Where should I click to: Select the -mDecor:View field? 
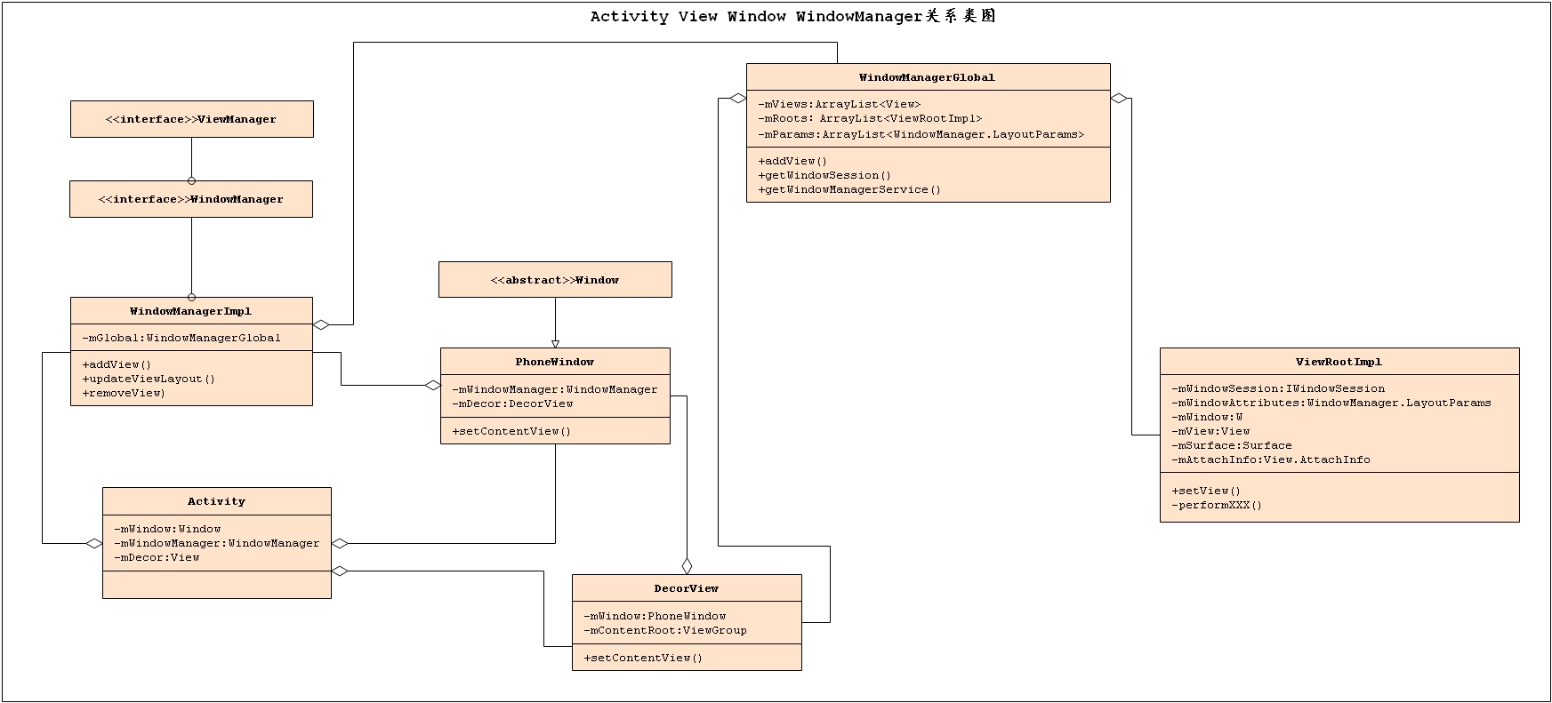tap(157, 557)
